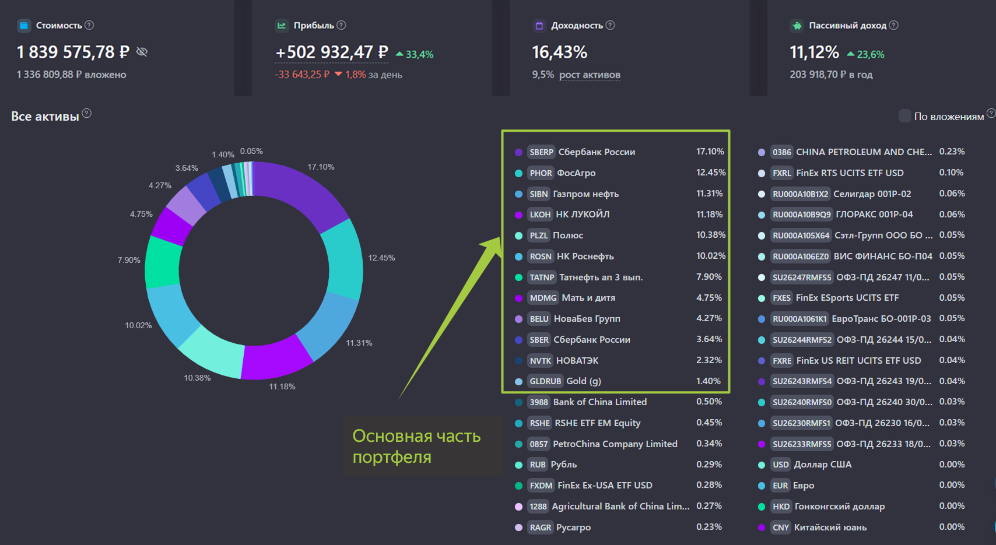Screen dimensions: 996x545
Task: Click the help icon next to Доходность
Action: [611, 25]
